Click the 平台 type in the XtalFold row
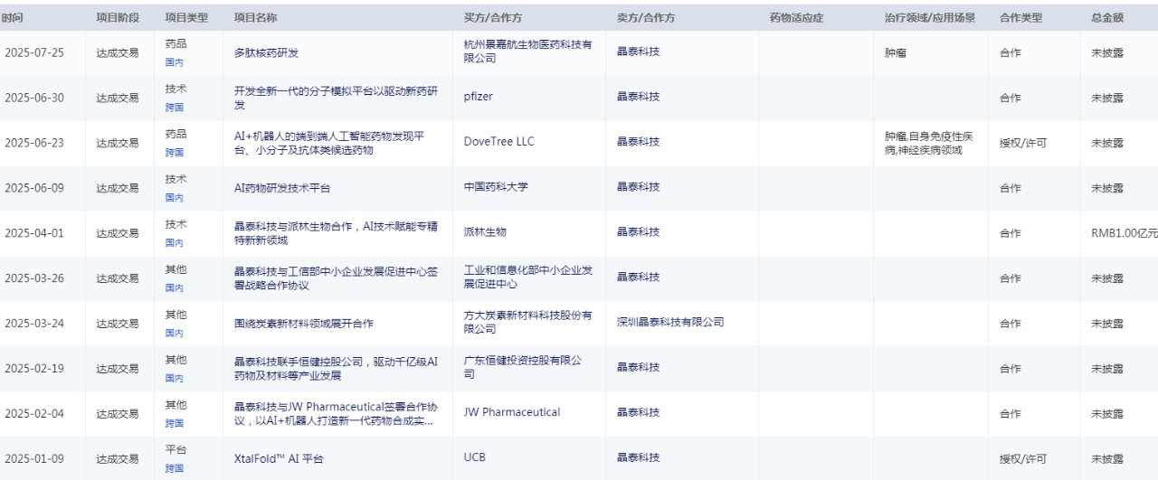This screenshot has width=1158, height=480. [x=176, y=450]
